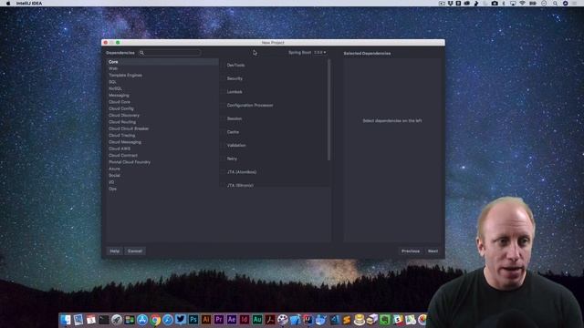Open the Apple menu
Viewport: 584px width, 328px height.
point(8,4)
